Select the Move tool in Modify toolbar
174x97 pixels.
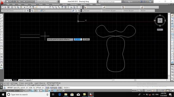point(172,29)
